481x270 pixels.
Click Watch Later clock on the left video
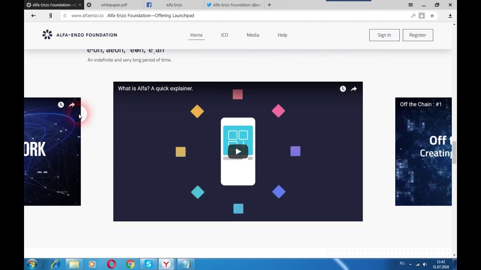click(x=61, y=105)
